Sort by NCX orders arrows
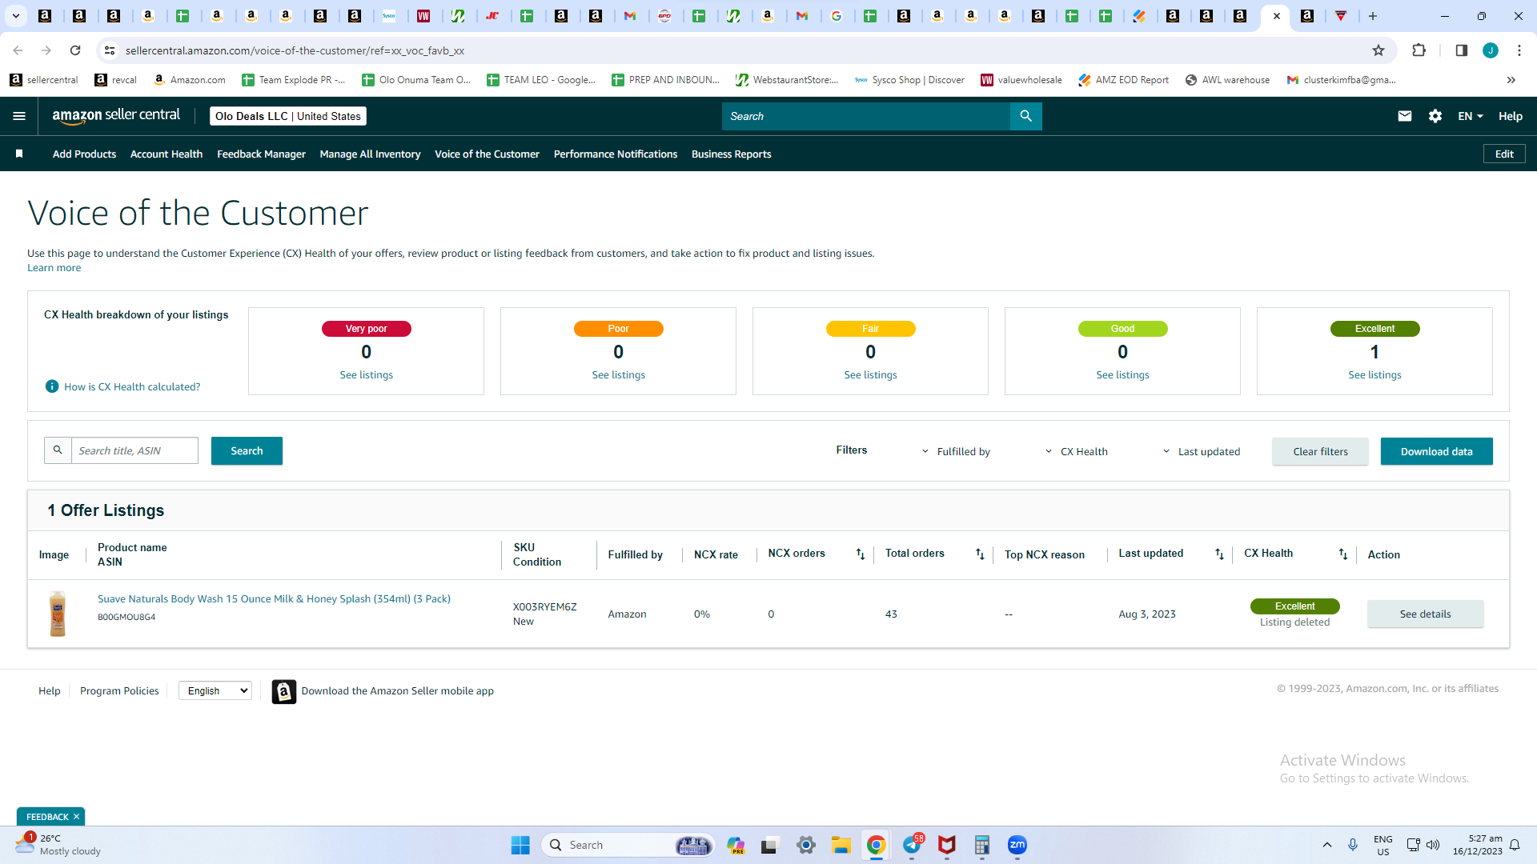This screenshot has width=1537, height=864. (861, 554)
